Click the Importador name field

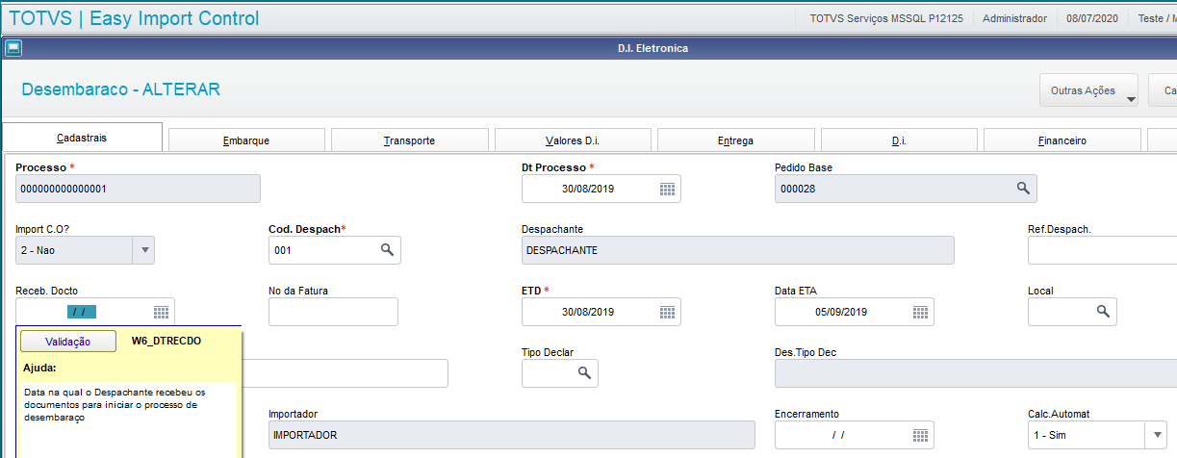pyautogui.click(x=512, y=435)
